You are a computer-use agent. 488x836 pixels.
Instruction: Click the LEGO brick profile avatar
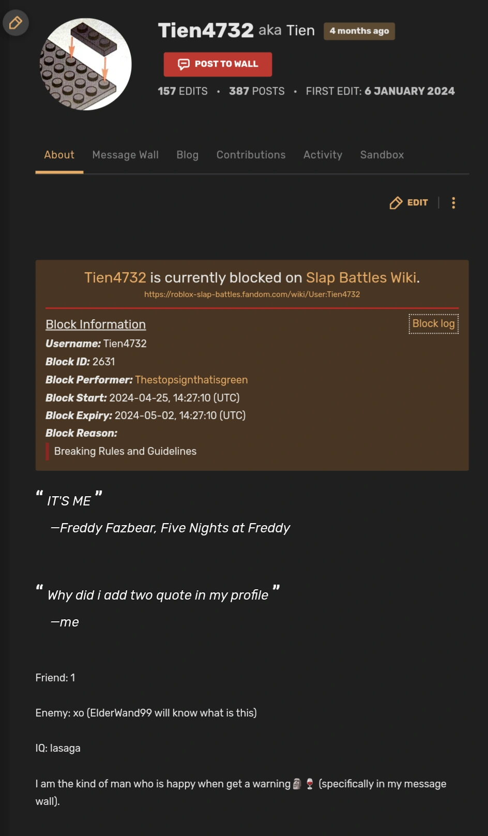[x=85, y=64]
